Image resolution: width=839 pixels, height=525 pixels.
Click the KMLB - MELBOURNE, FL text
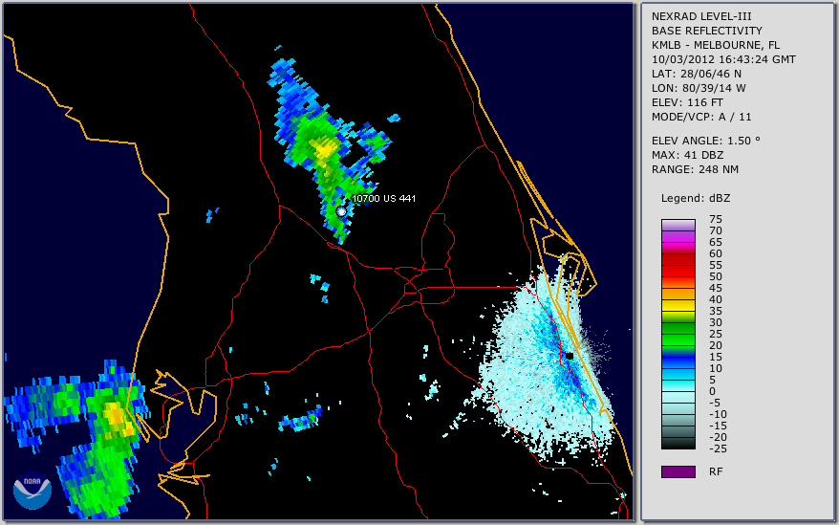click(716, 45)
